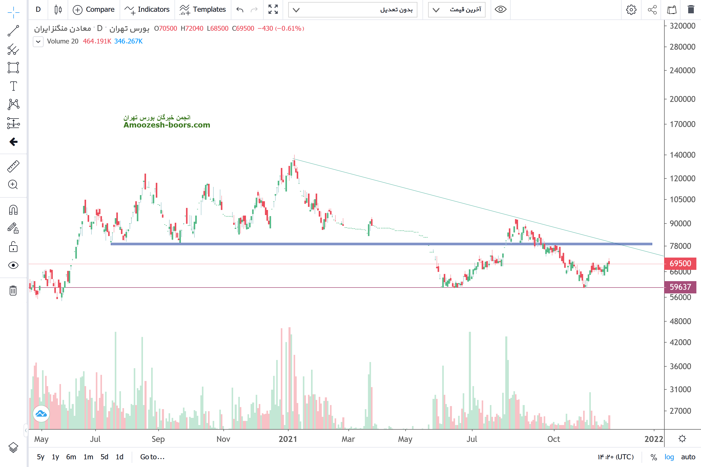Enter fullscreen chart mode
Image resolution: width=701 pixels, height=467 pixels.
click(273, 9)
